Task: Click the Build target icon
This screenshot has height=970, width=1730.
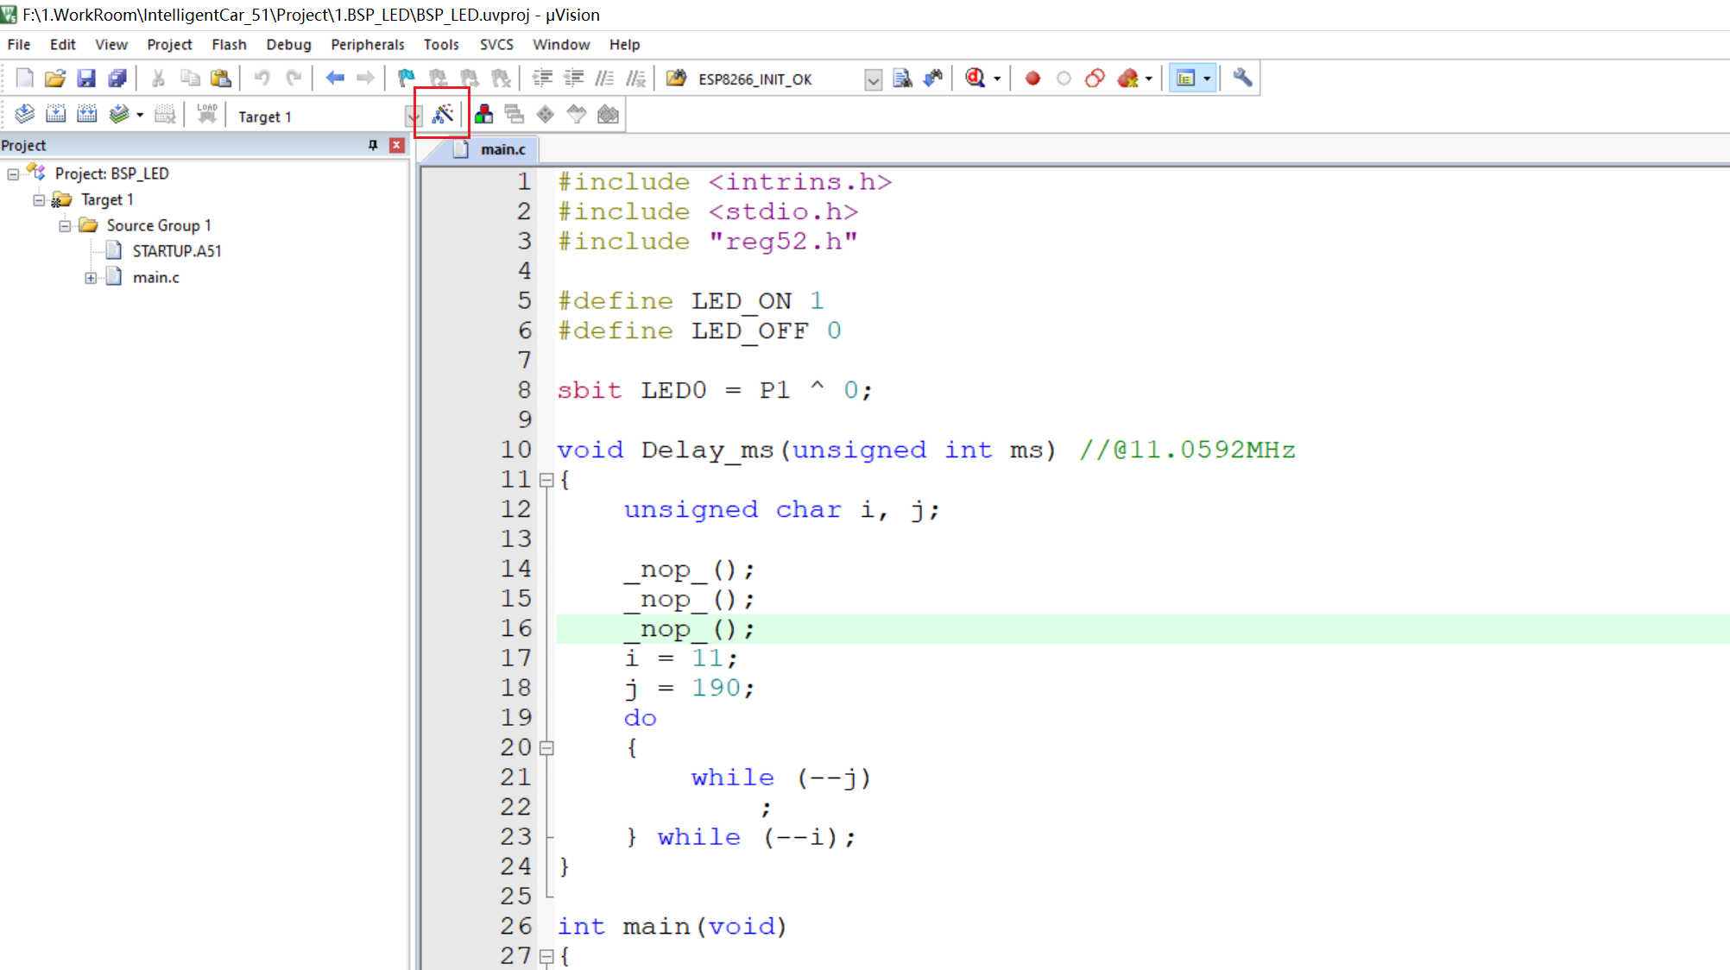Action: point(56,114)
